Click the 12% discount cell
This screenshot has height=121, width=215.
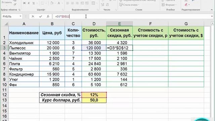pyautogui.click(x=94, y=95)
